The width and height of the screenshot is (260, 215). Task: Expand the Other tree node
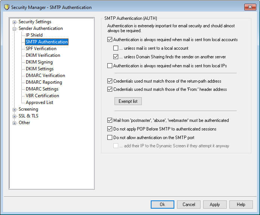(15, 123)
